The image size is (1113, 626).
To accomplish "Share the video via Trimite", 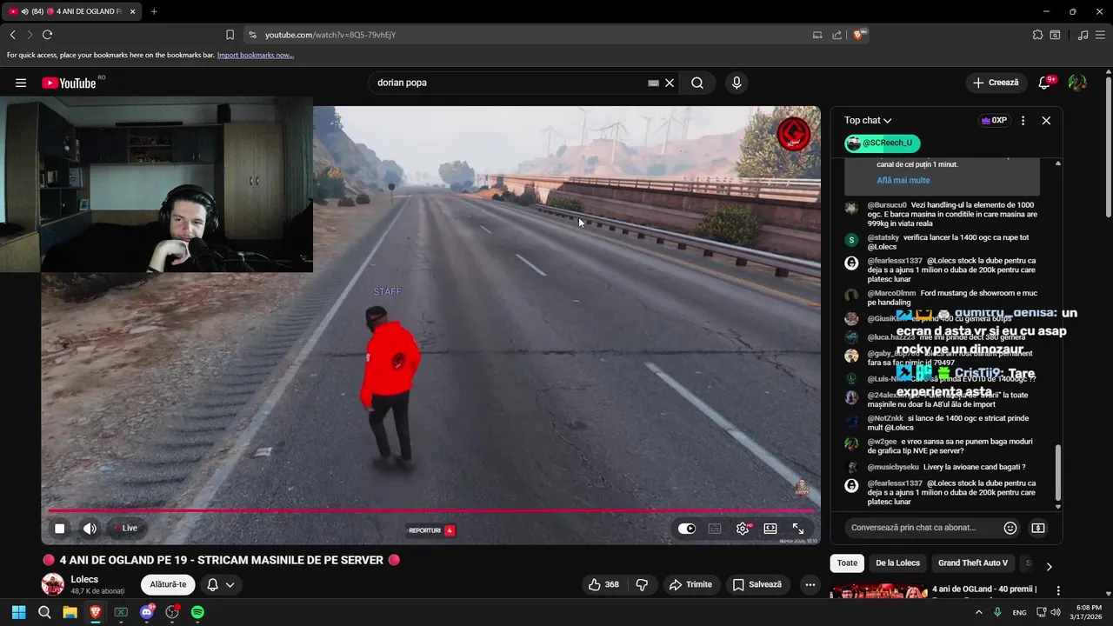I will click(690, 584).
